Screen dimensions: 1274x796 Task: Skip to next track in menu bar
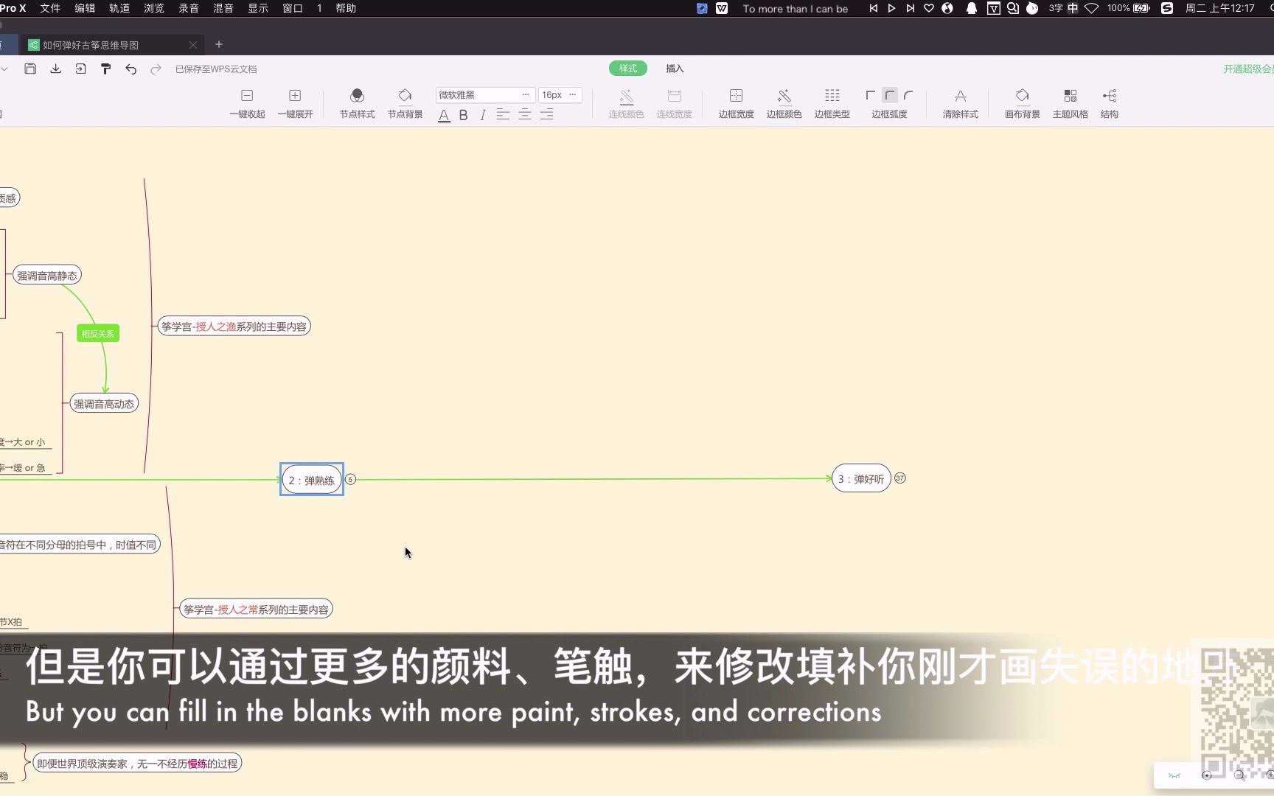click(x=911, y=8)
